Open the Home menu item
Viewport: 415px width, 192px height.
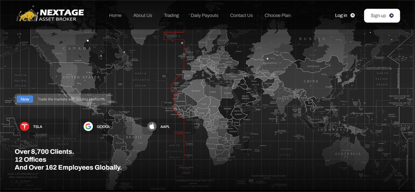115,16
